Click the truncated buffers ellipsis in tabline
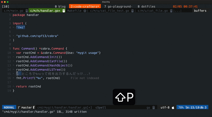212x117 pixels. coord(178,11)
